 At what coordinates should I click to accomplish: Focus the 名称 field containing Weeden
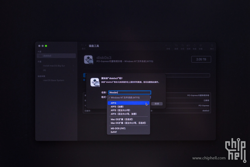(x=130, y=92)
